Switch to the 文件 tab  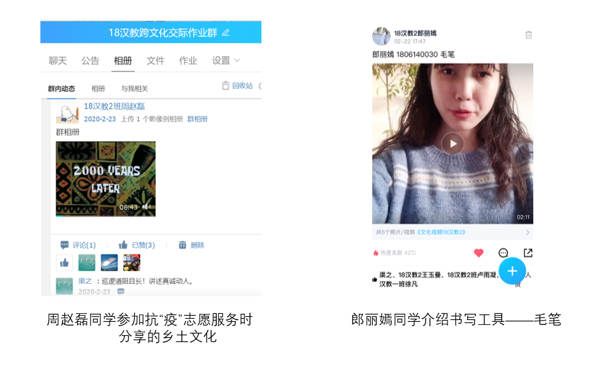click(156, 61)
